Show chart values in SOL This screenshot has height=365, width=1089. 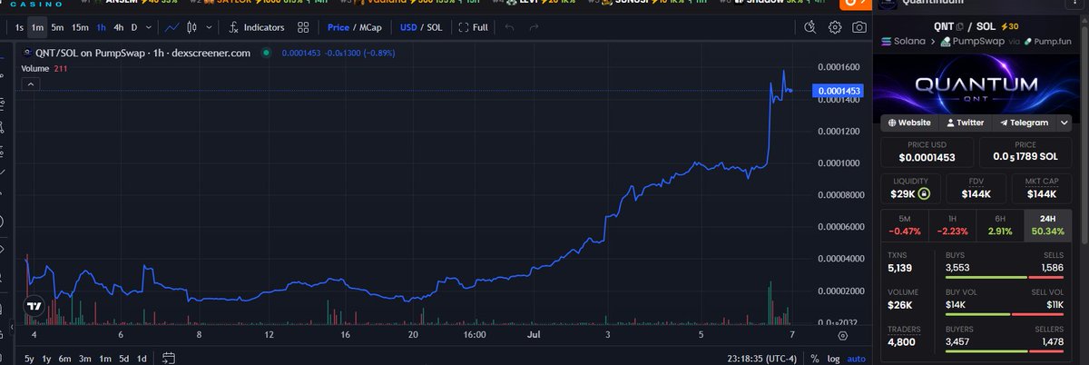coord(435,27)
